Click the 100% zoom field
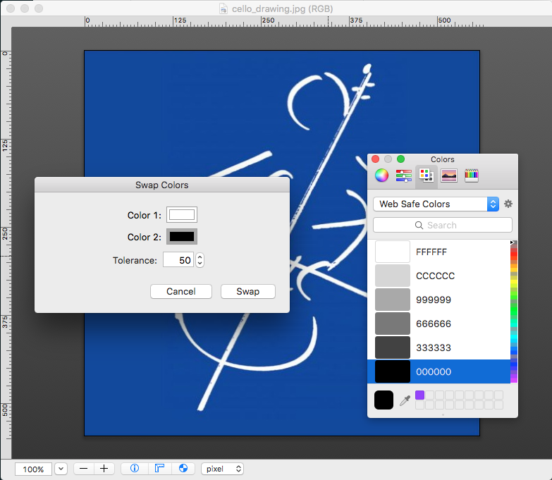Viewport: 552px width, 480px height. click(x=33, y=469)
